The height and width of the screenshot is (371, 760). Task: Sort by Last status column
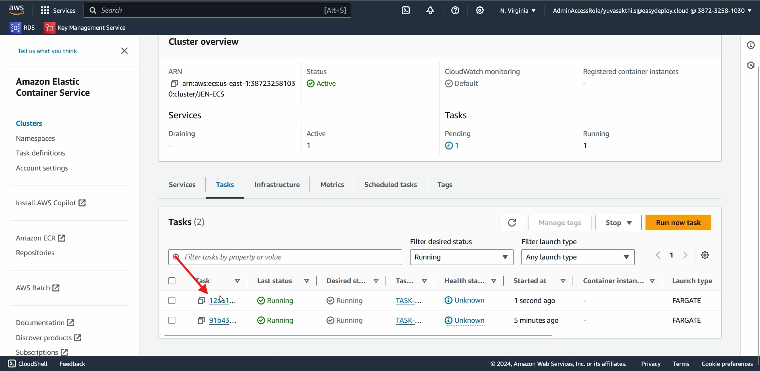306,281
